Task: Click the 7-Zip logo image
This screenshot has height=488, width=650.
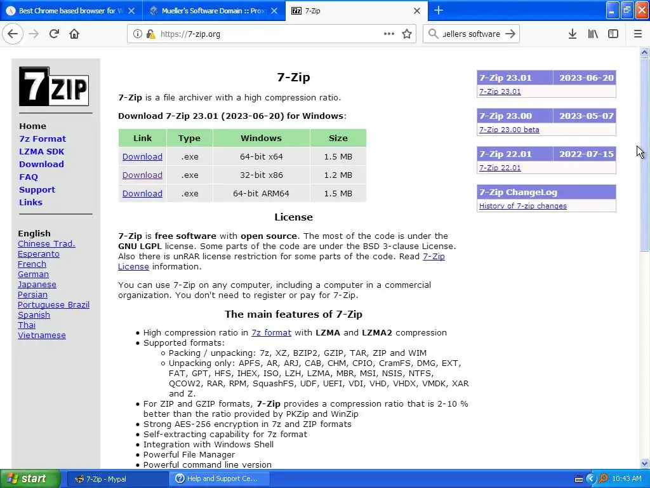Action: [54, 86]
